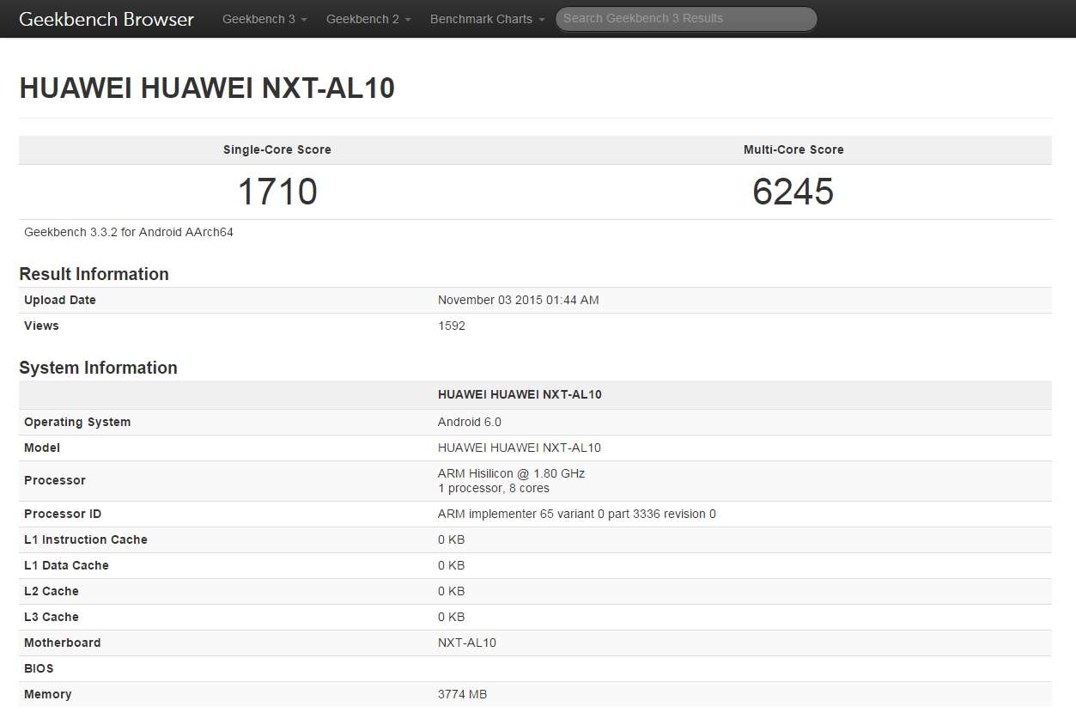Select the Processor row label
The image size is (1076, 719).
tap(55, 480)
